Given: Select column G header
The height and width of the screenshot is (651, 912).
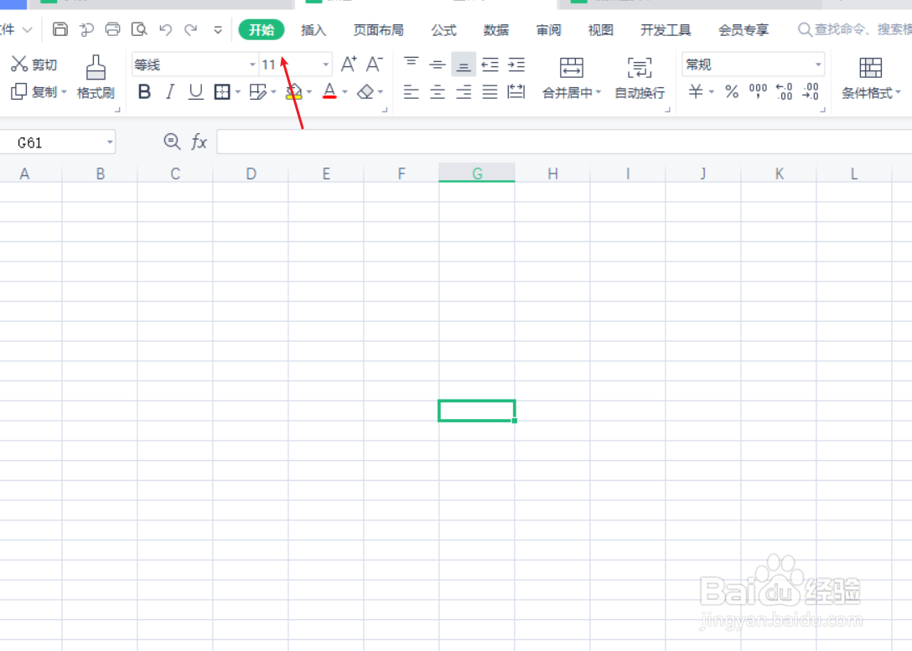Looking at the screenshot, I should 477,173.
